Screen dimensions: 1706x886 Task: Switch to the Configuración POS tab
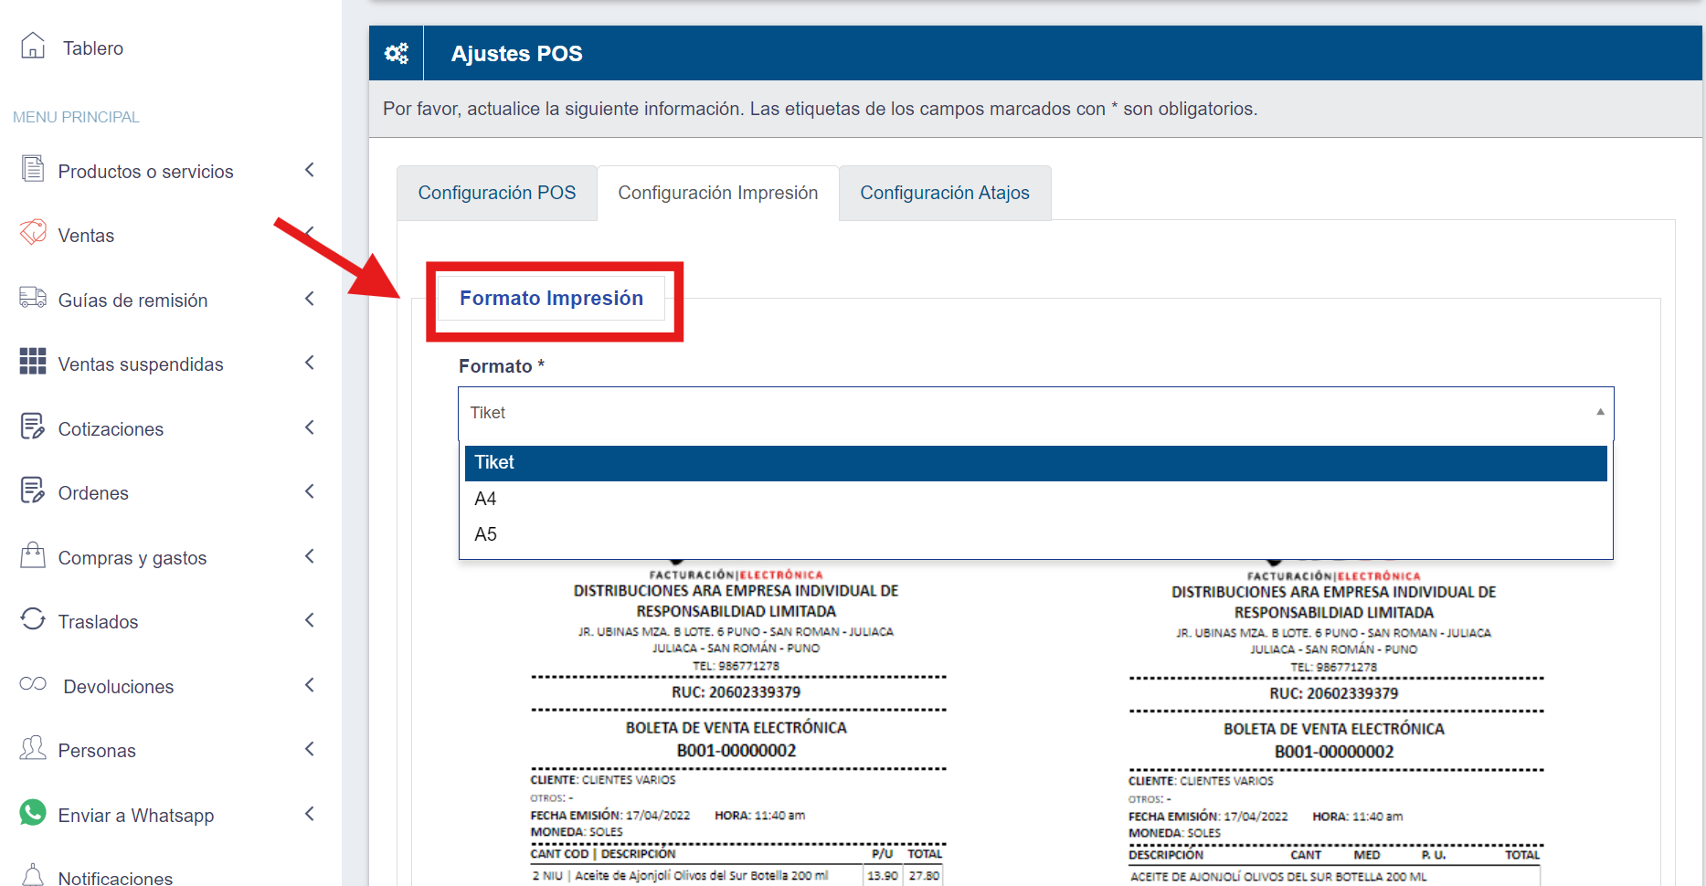pyautogui.click(x=497, y=193)
